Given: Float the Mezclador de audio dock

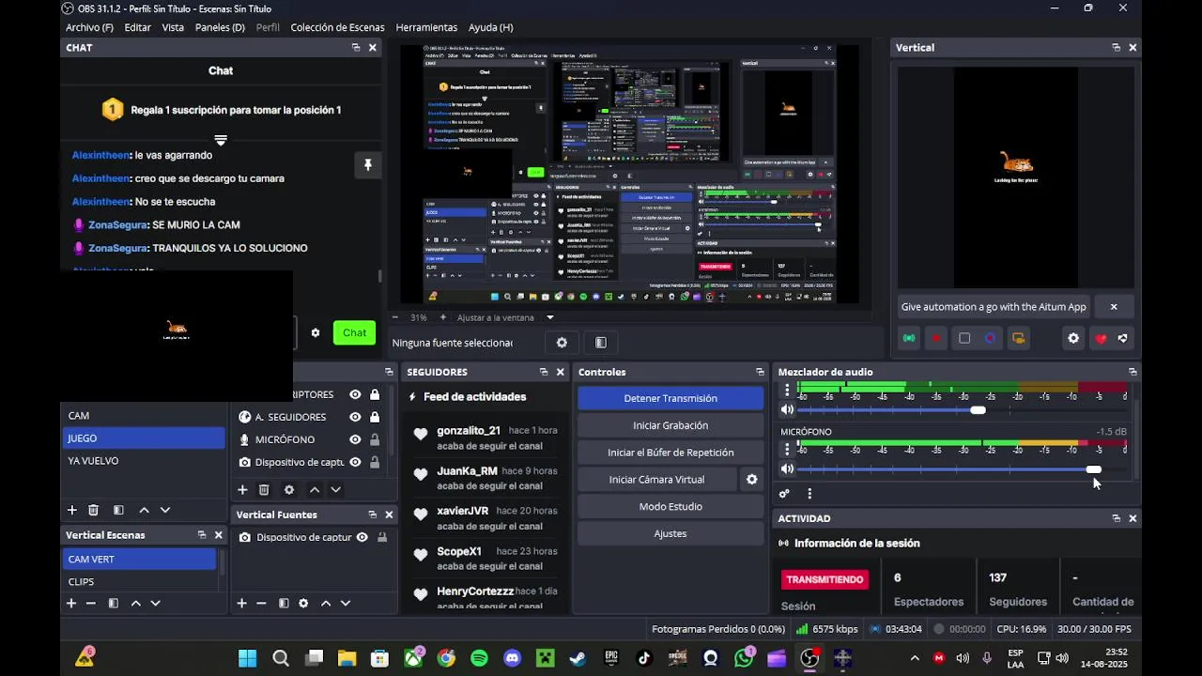Looking at the screenshot, I should pyautogui.click(x=1133, y=372).
